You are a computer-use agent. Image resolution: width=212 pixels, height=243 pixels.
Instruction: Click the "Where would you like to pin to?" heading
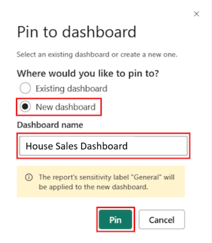[x=88, y=73]
